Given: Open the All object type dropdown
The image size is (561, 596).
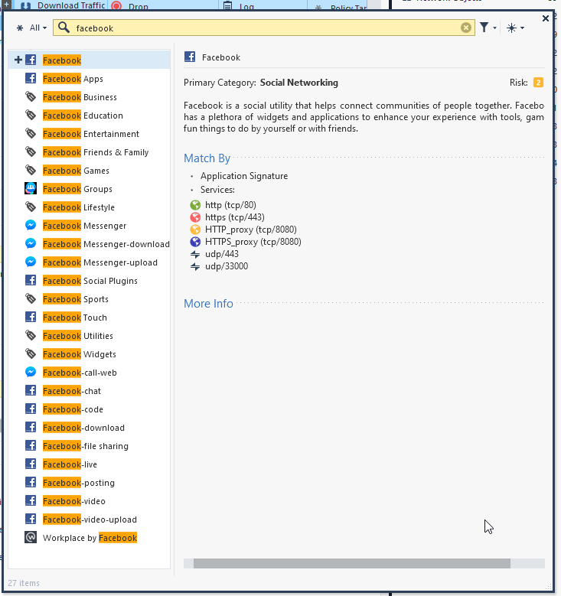Looking at the screenshot, I should pyautogui.click(x=32, y=28).
